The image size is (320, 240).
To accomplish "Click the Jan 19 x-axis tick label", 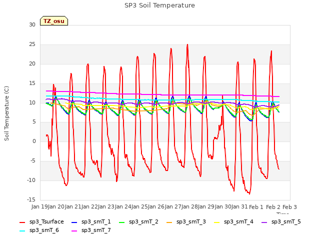I will tap(39, 206).
